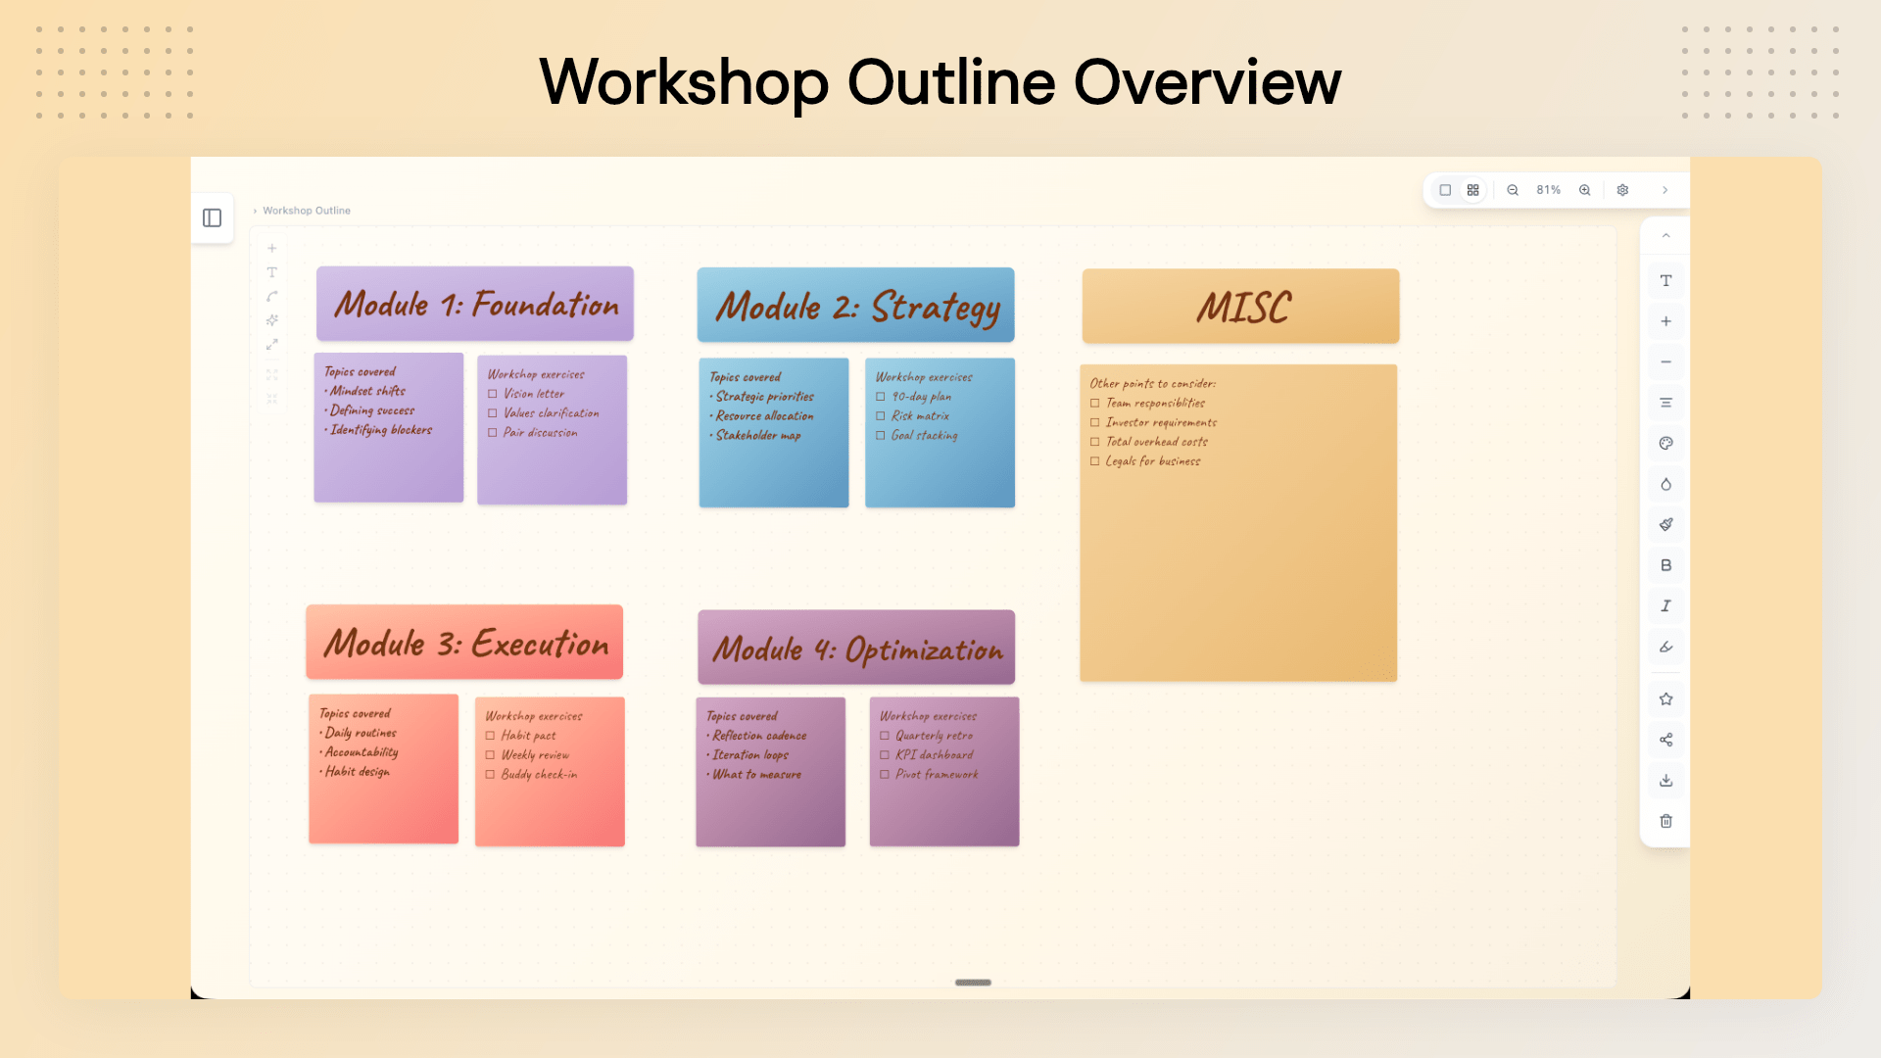
Task: Click the 'Strategic priorities' bullet text
Action: [765, 397]
